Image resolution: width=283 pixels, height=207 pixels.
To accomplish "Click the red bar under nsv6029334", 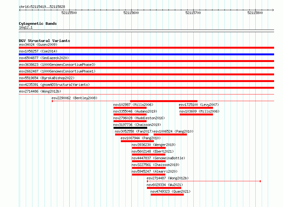I will click(164, 188).
